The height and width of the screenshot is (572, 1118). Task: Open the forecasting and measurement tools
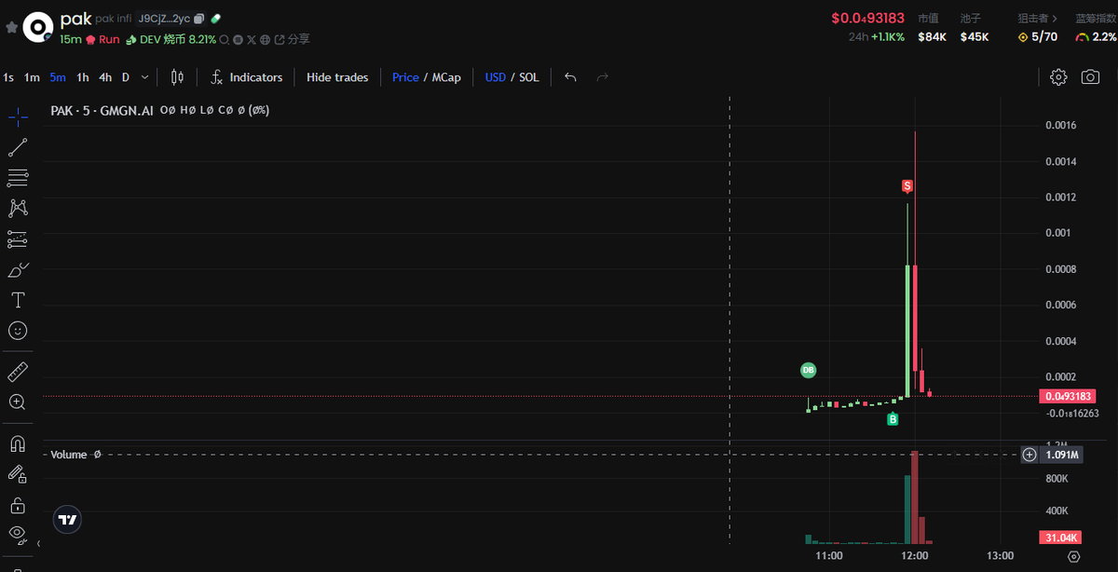pos(18,239)
